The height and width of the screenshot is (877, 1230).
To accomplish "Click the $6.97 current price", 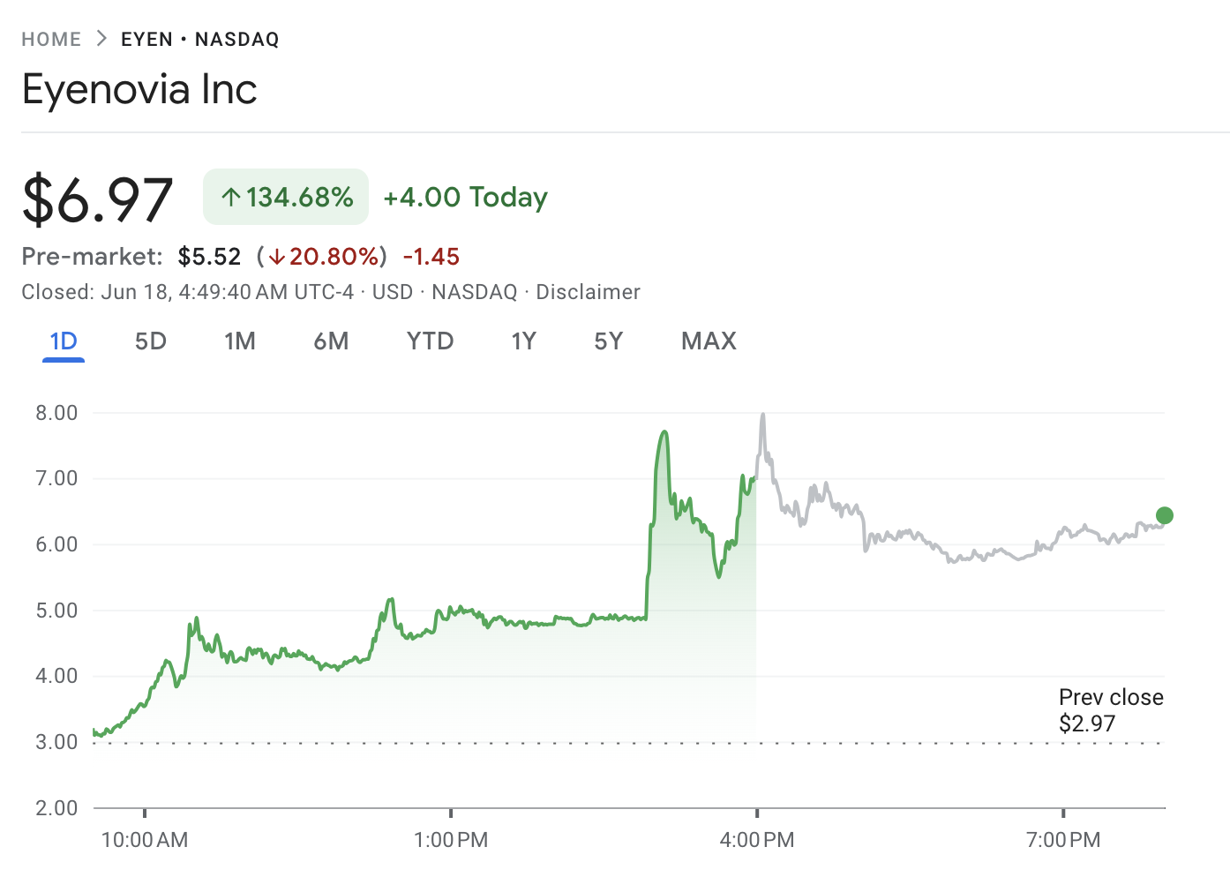I will (x=98, y=199).
